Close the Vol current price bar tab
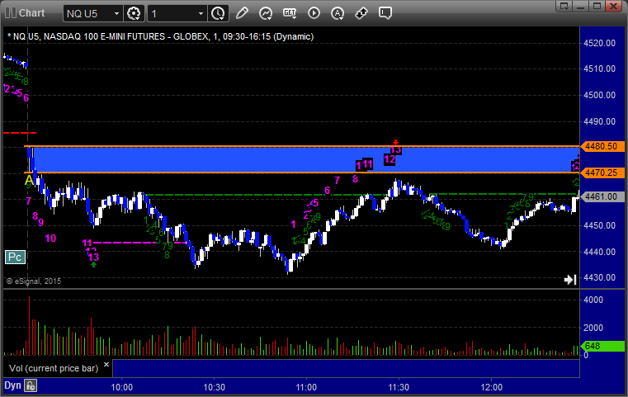The image size is (628, 397). (x=106, y=365)
